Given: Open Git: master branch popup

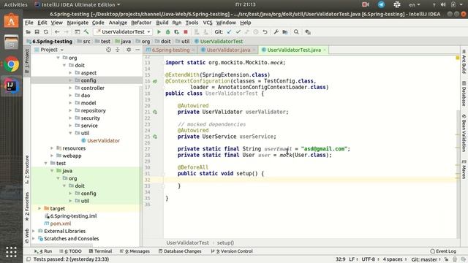Looking at the screenshot, I should pyautogui.click(x=426, y=259).
